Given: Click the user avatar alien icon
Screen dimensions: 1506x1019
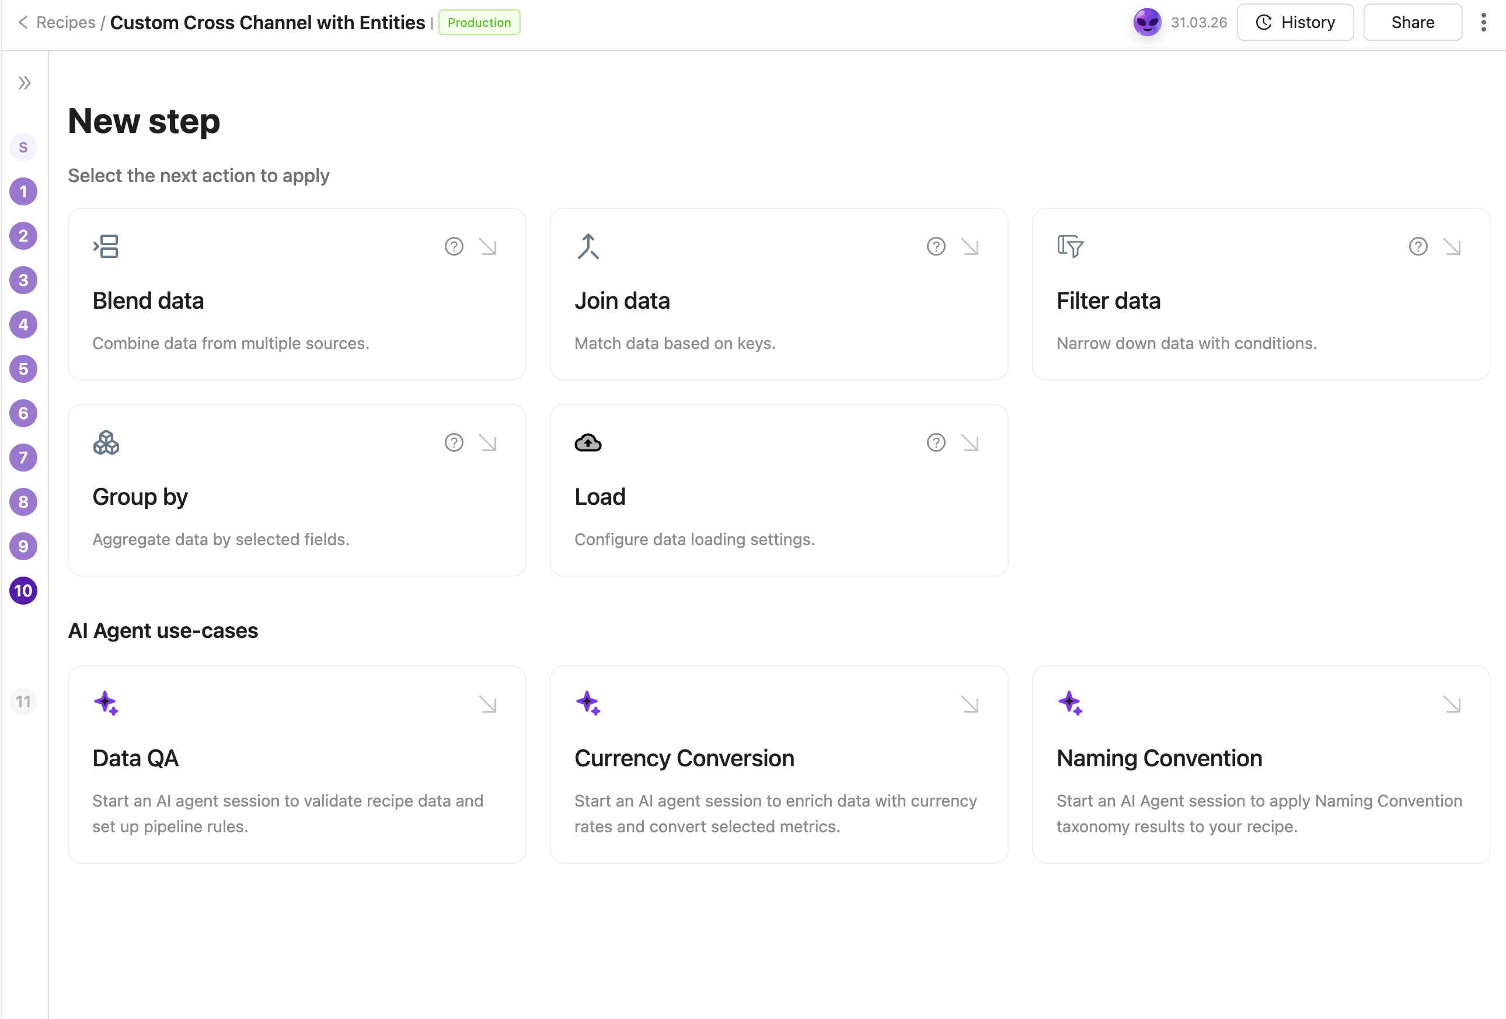Looking at the screenshot, I should click(1147, 22).
